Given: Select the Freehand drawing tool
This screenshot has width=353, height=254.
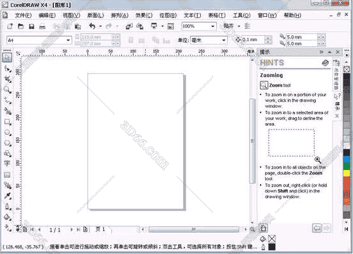Looking at the screenshot, I should pyautogui.click(x=8, y=101).
